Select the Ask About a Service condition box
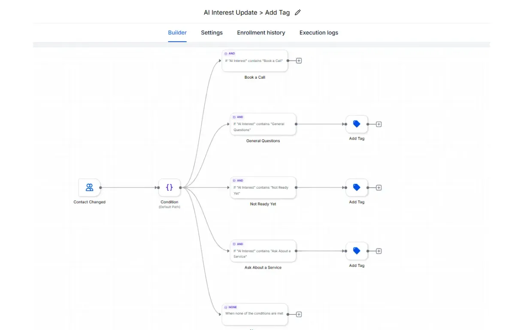 [263, 251]
